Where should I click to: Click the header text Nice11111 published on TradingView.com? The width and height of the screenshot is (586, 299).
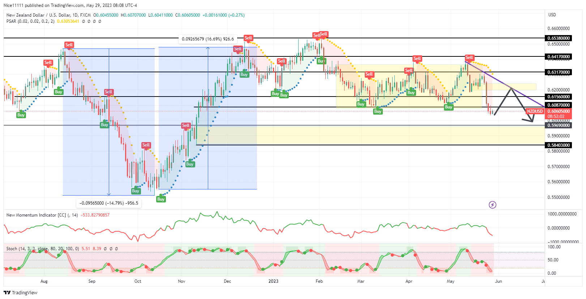(x=44, y=5)
